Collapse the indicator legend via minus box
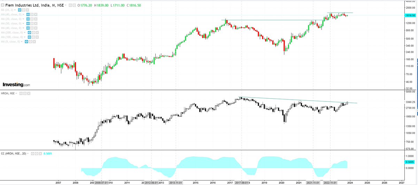 (x=3, y=5)
